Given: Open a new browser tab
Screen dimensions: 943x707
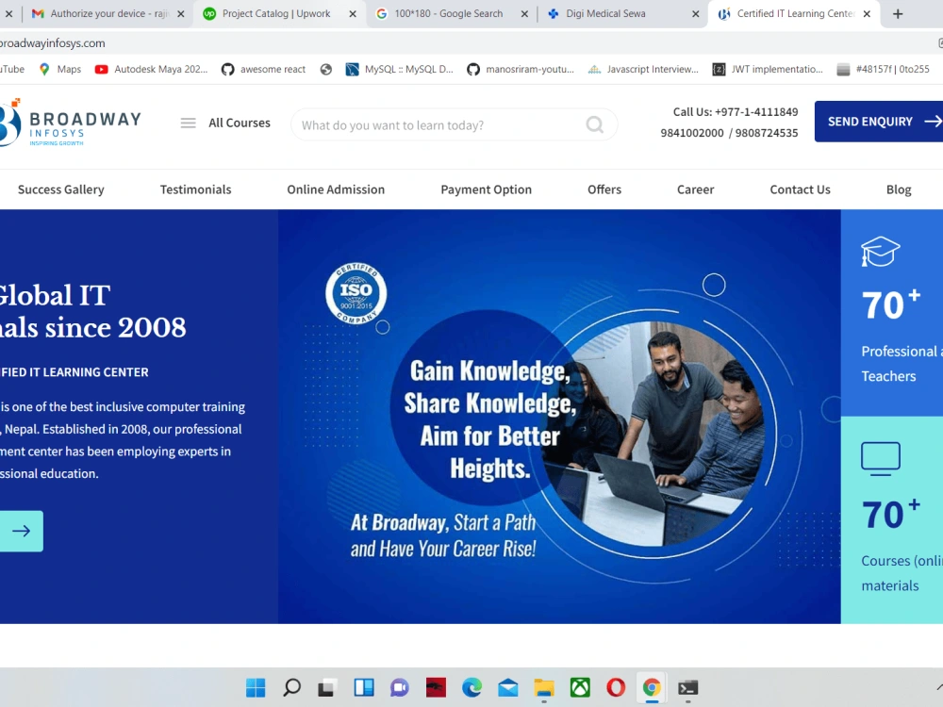Looking at the screenshot, I should (x=898, y=14).
